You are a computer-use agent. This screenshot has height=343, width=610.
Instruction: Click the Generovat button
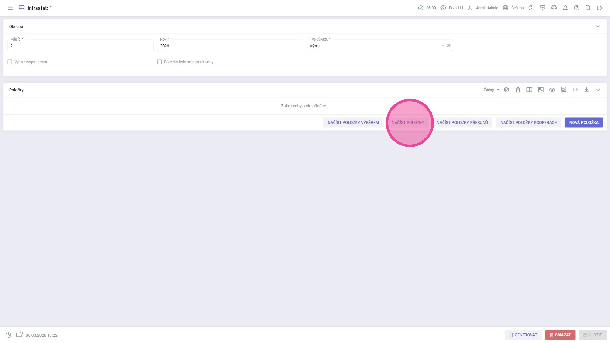coord(523,335)
